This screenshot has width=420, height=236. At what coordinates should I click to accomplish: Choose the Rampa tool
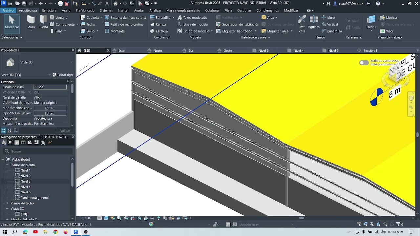tap(158, 24)
